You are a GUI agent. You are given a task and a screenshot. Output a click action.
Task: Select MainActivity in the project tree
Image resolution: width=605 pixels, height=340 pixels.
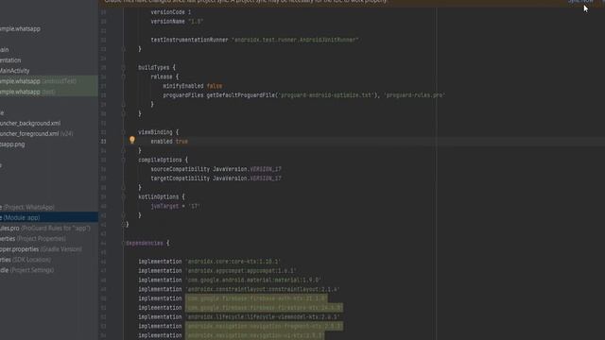coord(15,71)
